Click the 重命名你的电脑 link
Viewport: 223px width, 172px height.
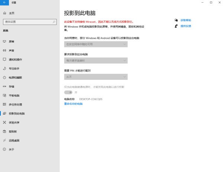(x=73, y=104)
